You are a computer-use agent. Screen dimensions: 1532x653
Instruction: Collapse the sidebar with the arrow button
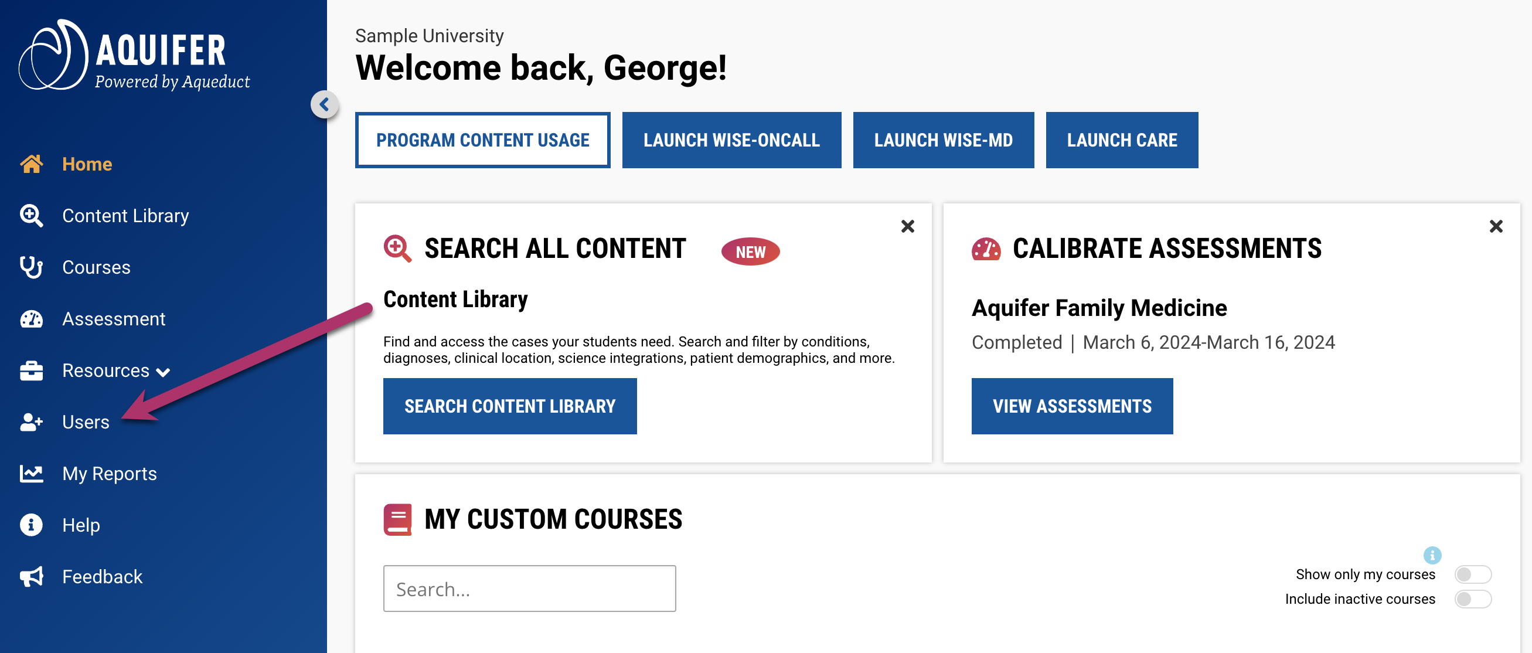[324, 105]
